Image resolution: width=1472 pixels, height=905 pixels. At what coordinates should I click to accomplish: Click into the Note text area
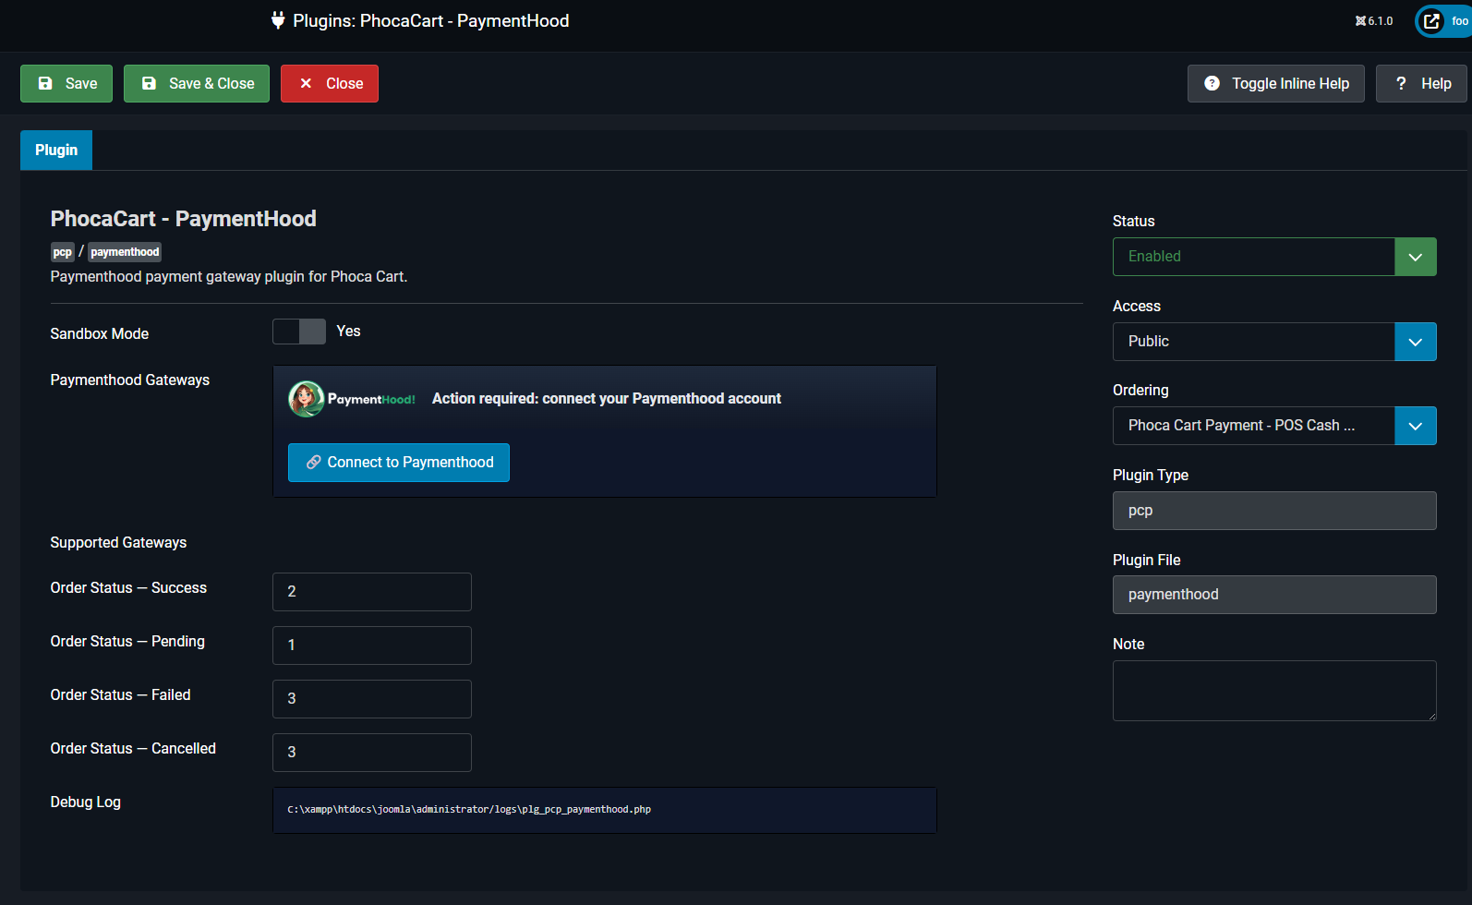1274,691
